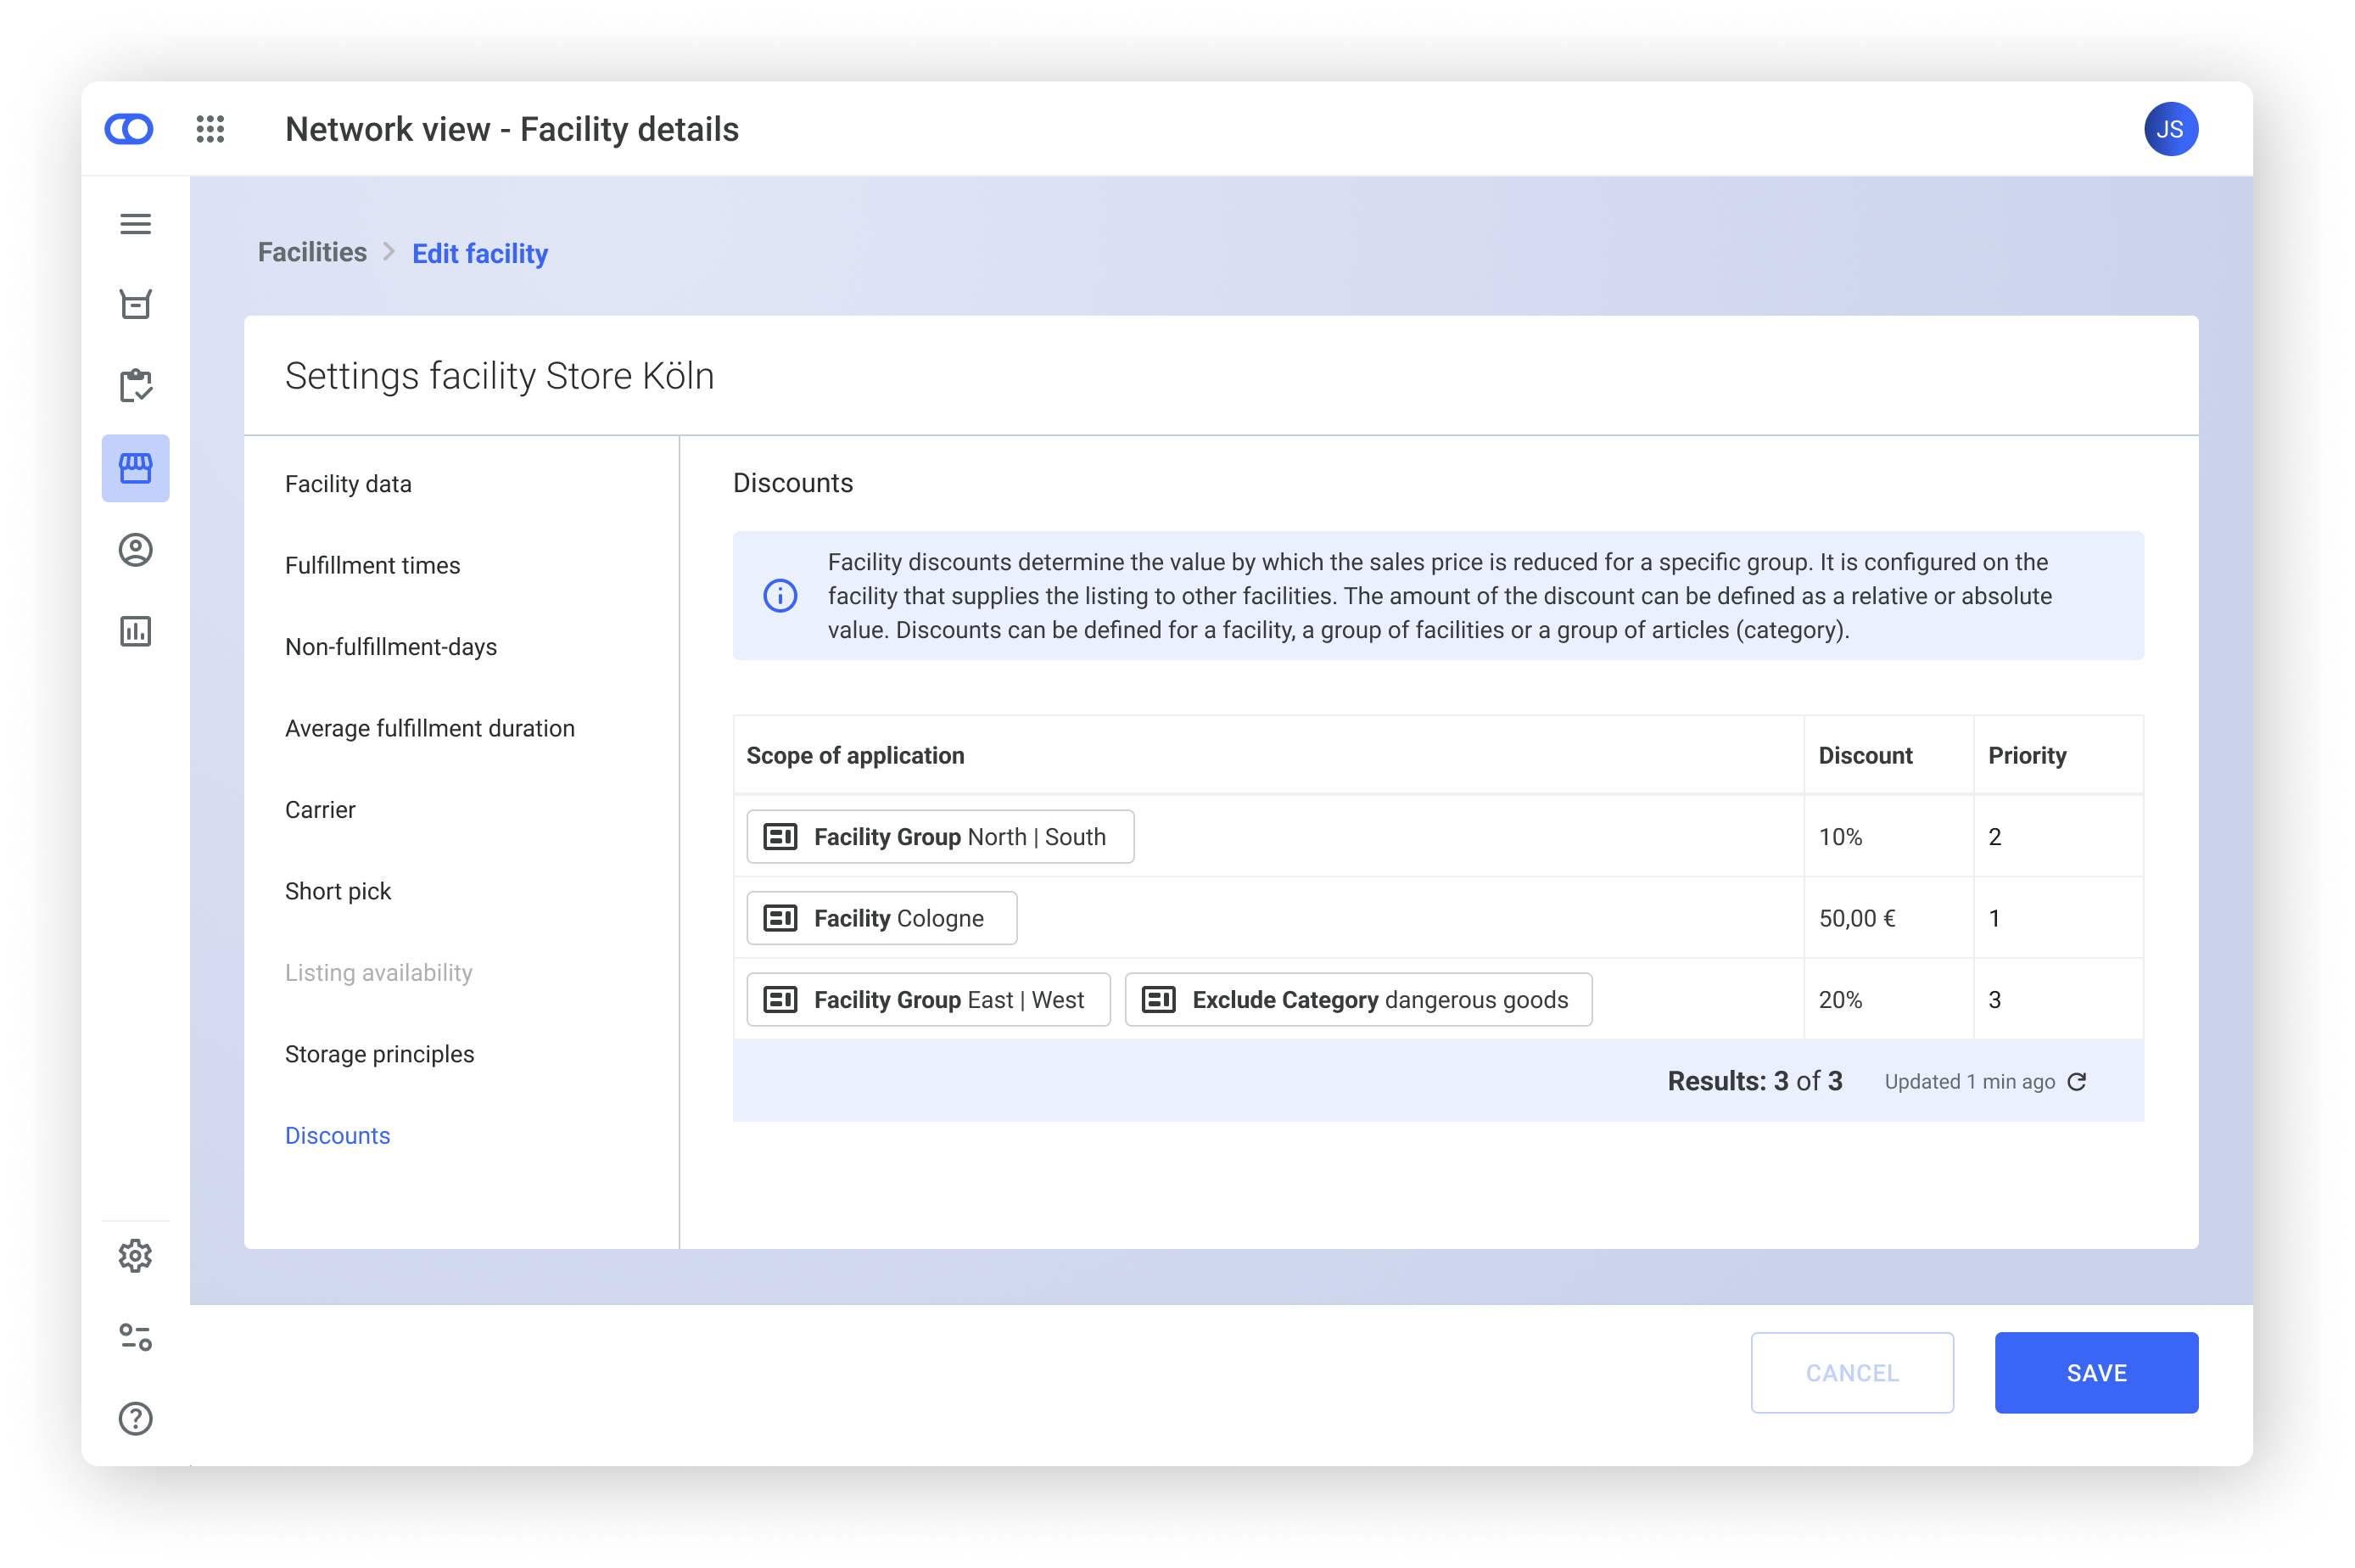Open the apps grid launcher

[x=210, y=129]
